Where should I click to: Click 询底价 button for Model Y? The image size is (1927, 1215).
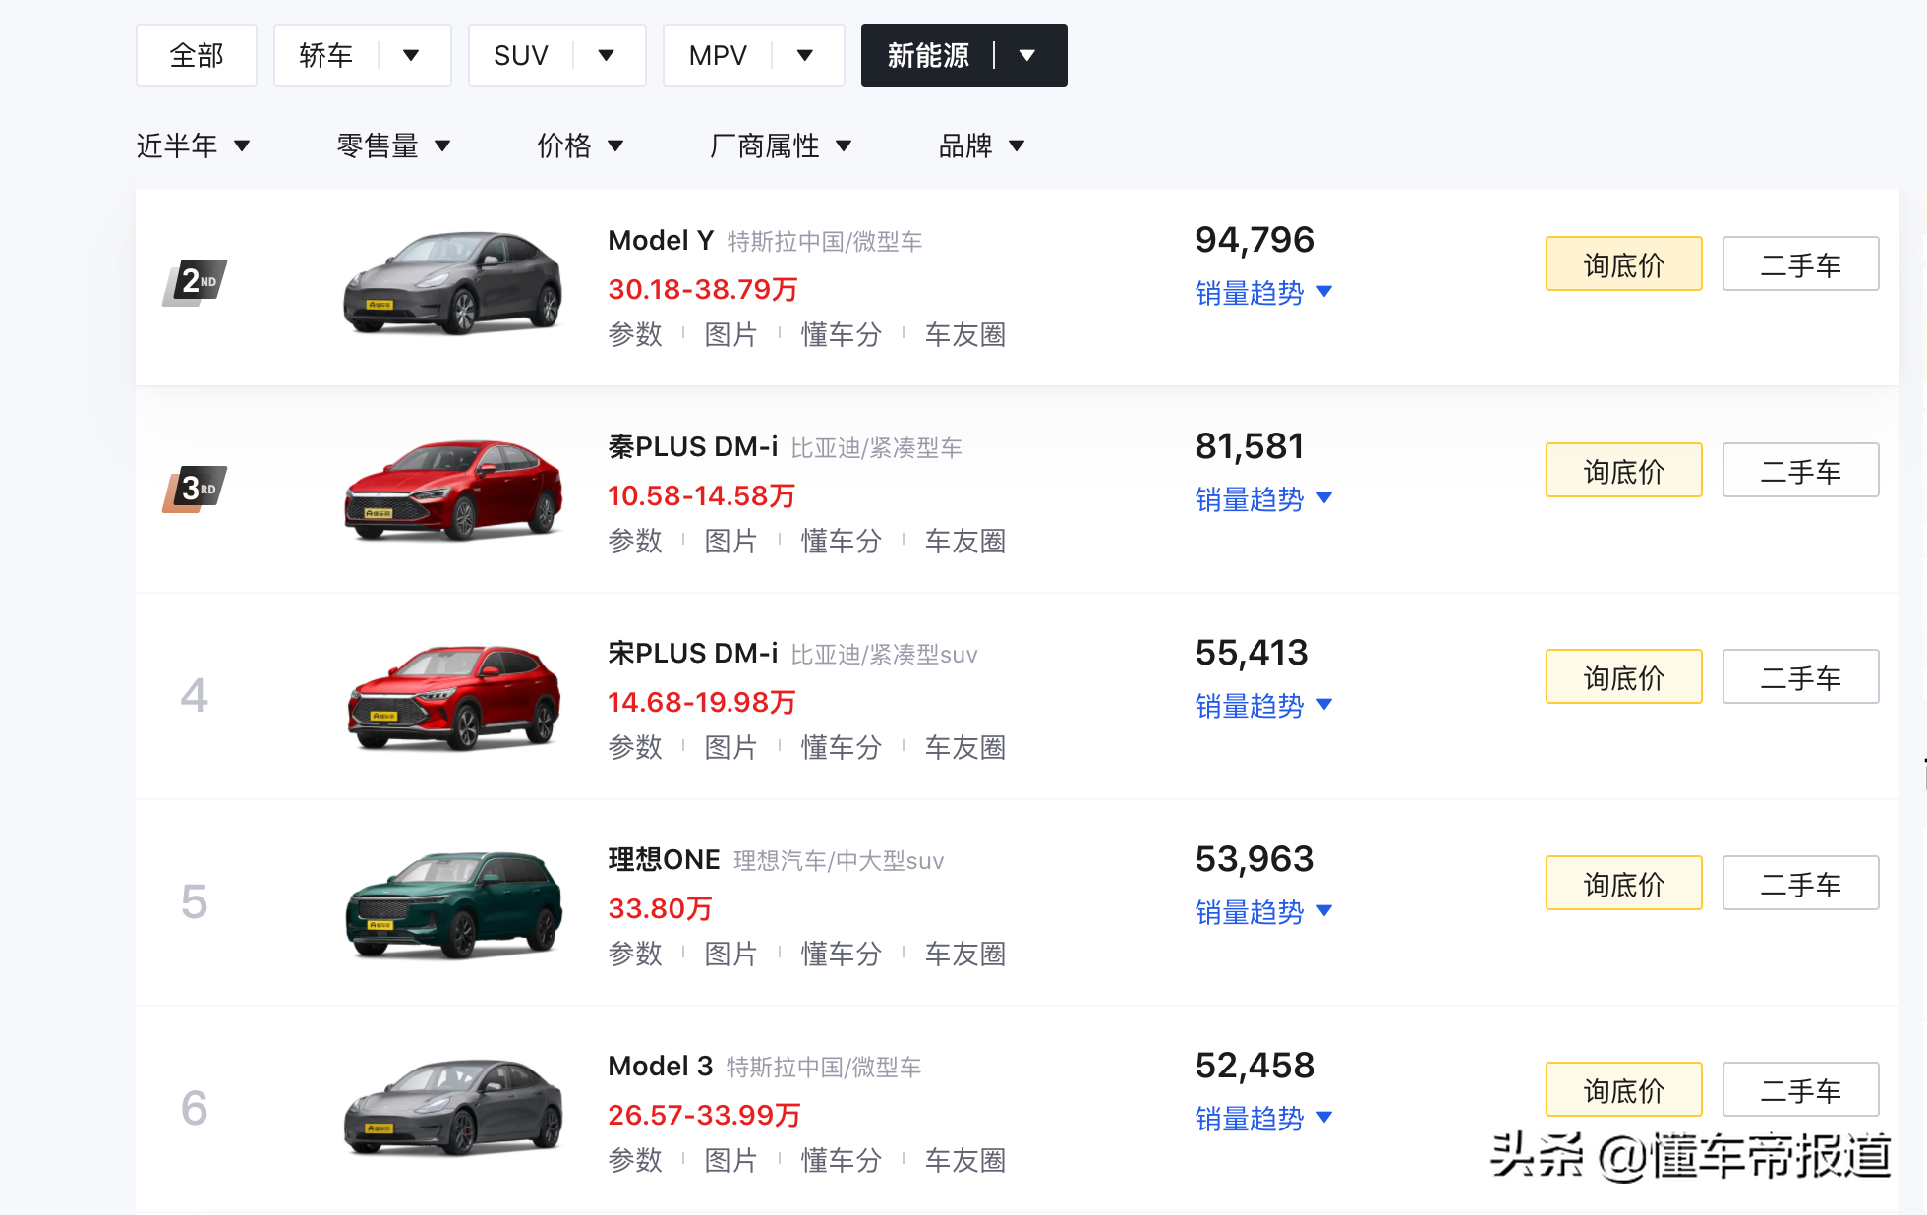click(x=1624, y=263)
